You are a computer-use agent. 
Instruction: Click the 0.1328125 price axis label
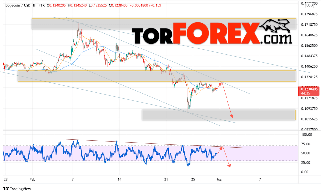tap(309, 77)
